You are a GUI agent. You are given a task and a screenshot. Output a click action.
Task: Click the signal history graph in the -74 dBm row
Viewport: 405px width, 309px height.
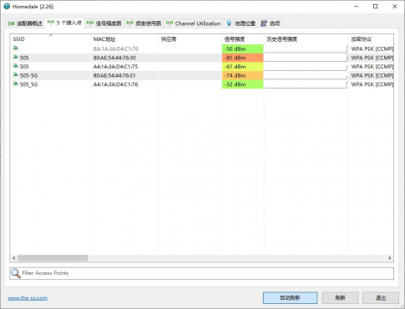[306, 75]
